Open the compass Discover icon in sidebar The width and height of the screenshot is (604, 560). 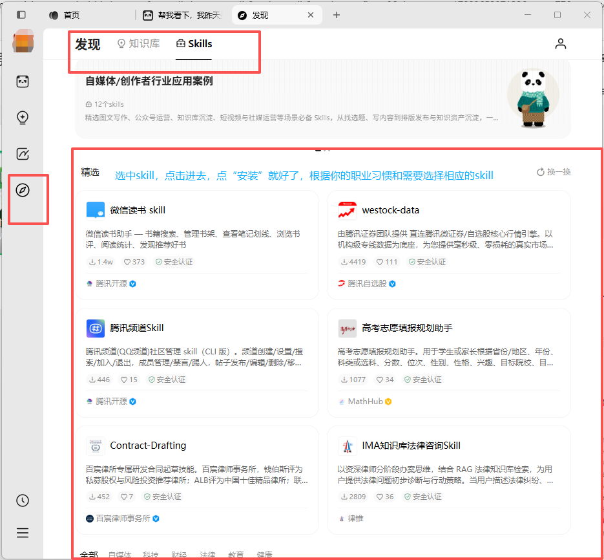[23, 190]
